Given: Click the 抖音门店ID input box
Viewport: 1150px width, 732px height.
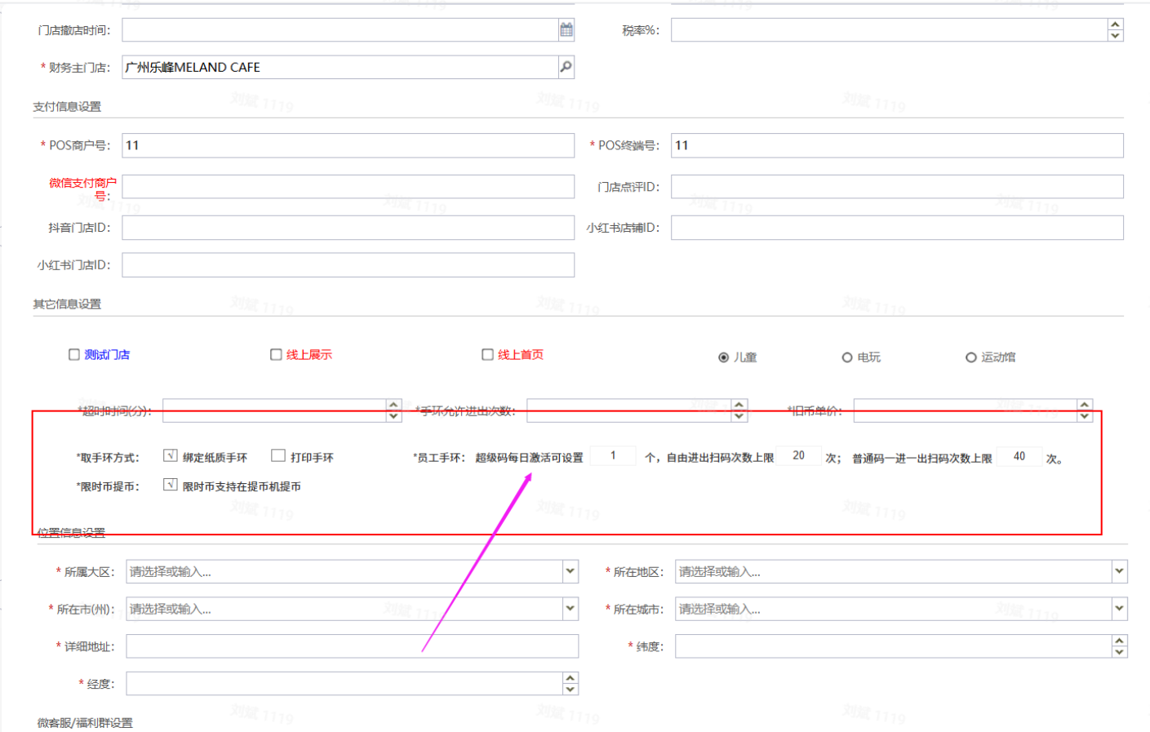Looking at the screenshot, I should tap(348, 228).
